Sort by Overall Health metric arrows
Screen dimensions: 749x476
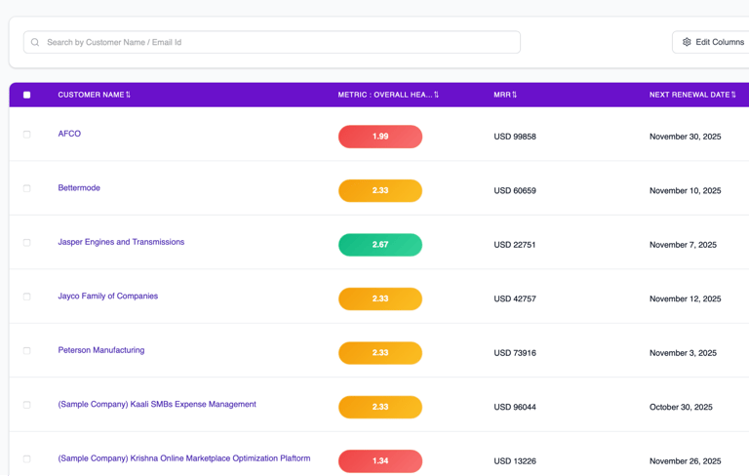click(x=436, y=96)
